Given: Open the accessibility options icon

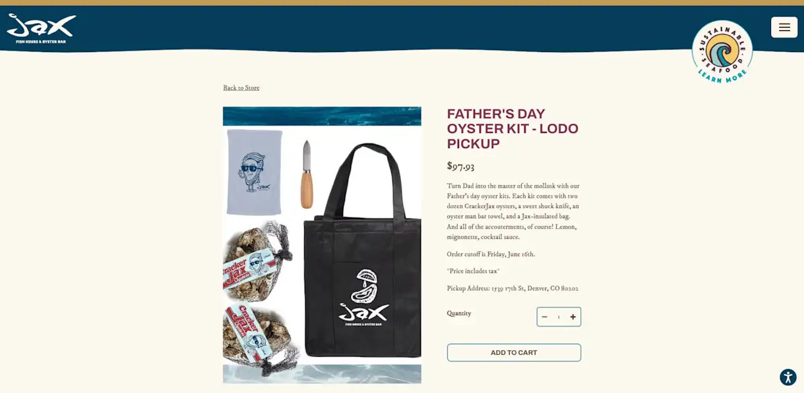Looking at the screenshot, I should tap(788, 377).
